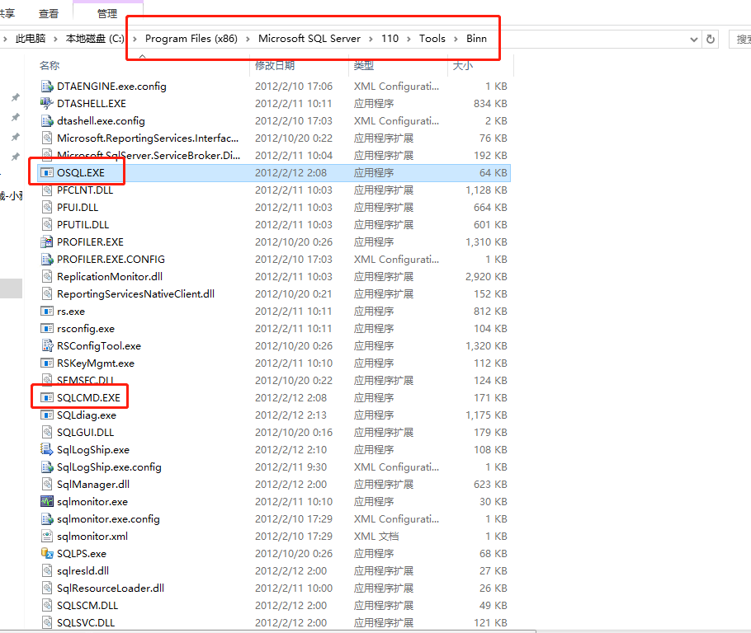Select the SQLPS.exe PowerShell icon

click(x=47, y=553)
